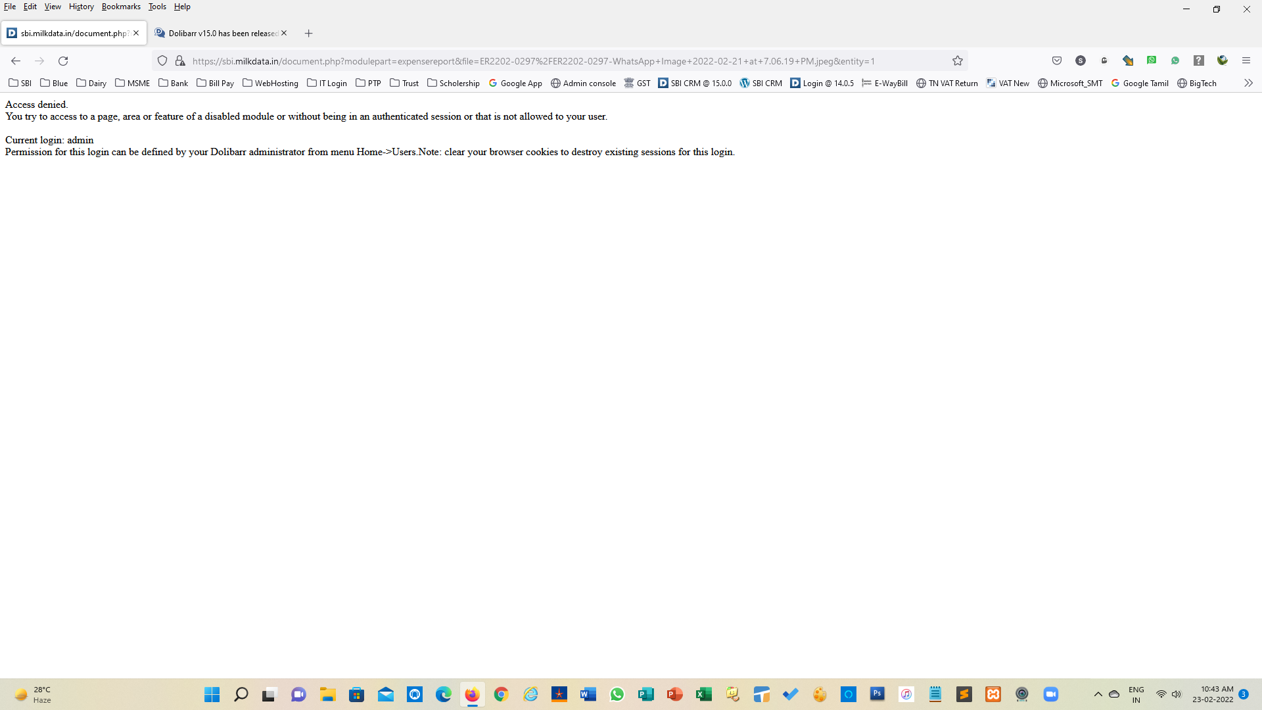The image size is (1262, 710).
Task: Open the Google App bookmark
Action: [x=515, y=83]
